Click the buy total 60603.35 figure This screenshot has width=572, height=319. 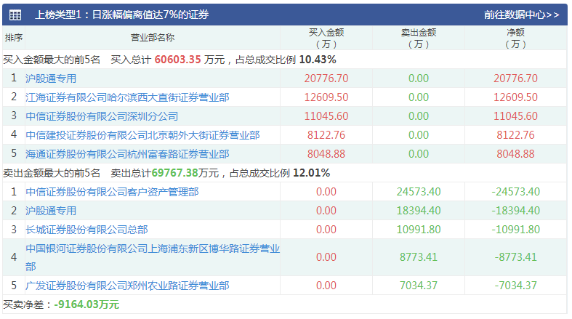click(x=177, y=60)
